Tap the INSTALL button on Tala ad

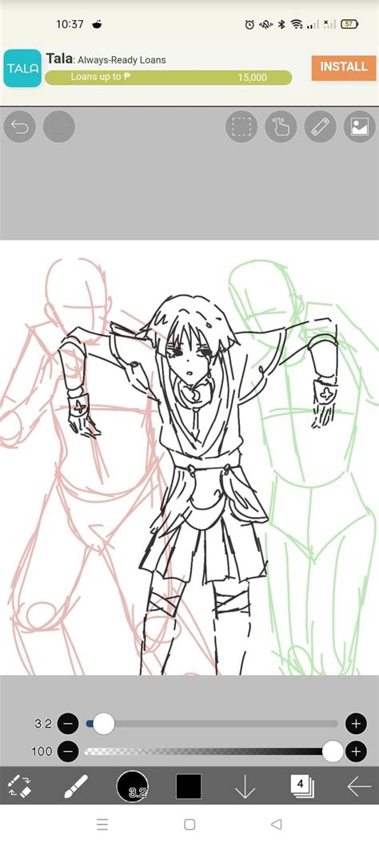(x=344, y=67)
